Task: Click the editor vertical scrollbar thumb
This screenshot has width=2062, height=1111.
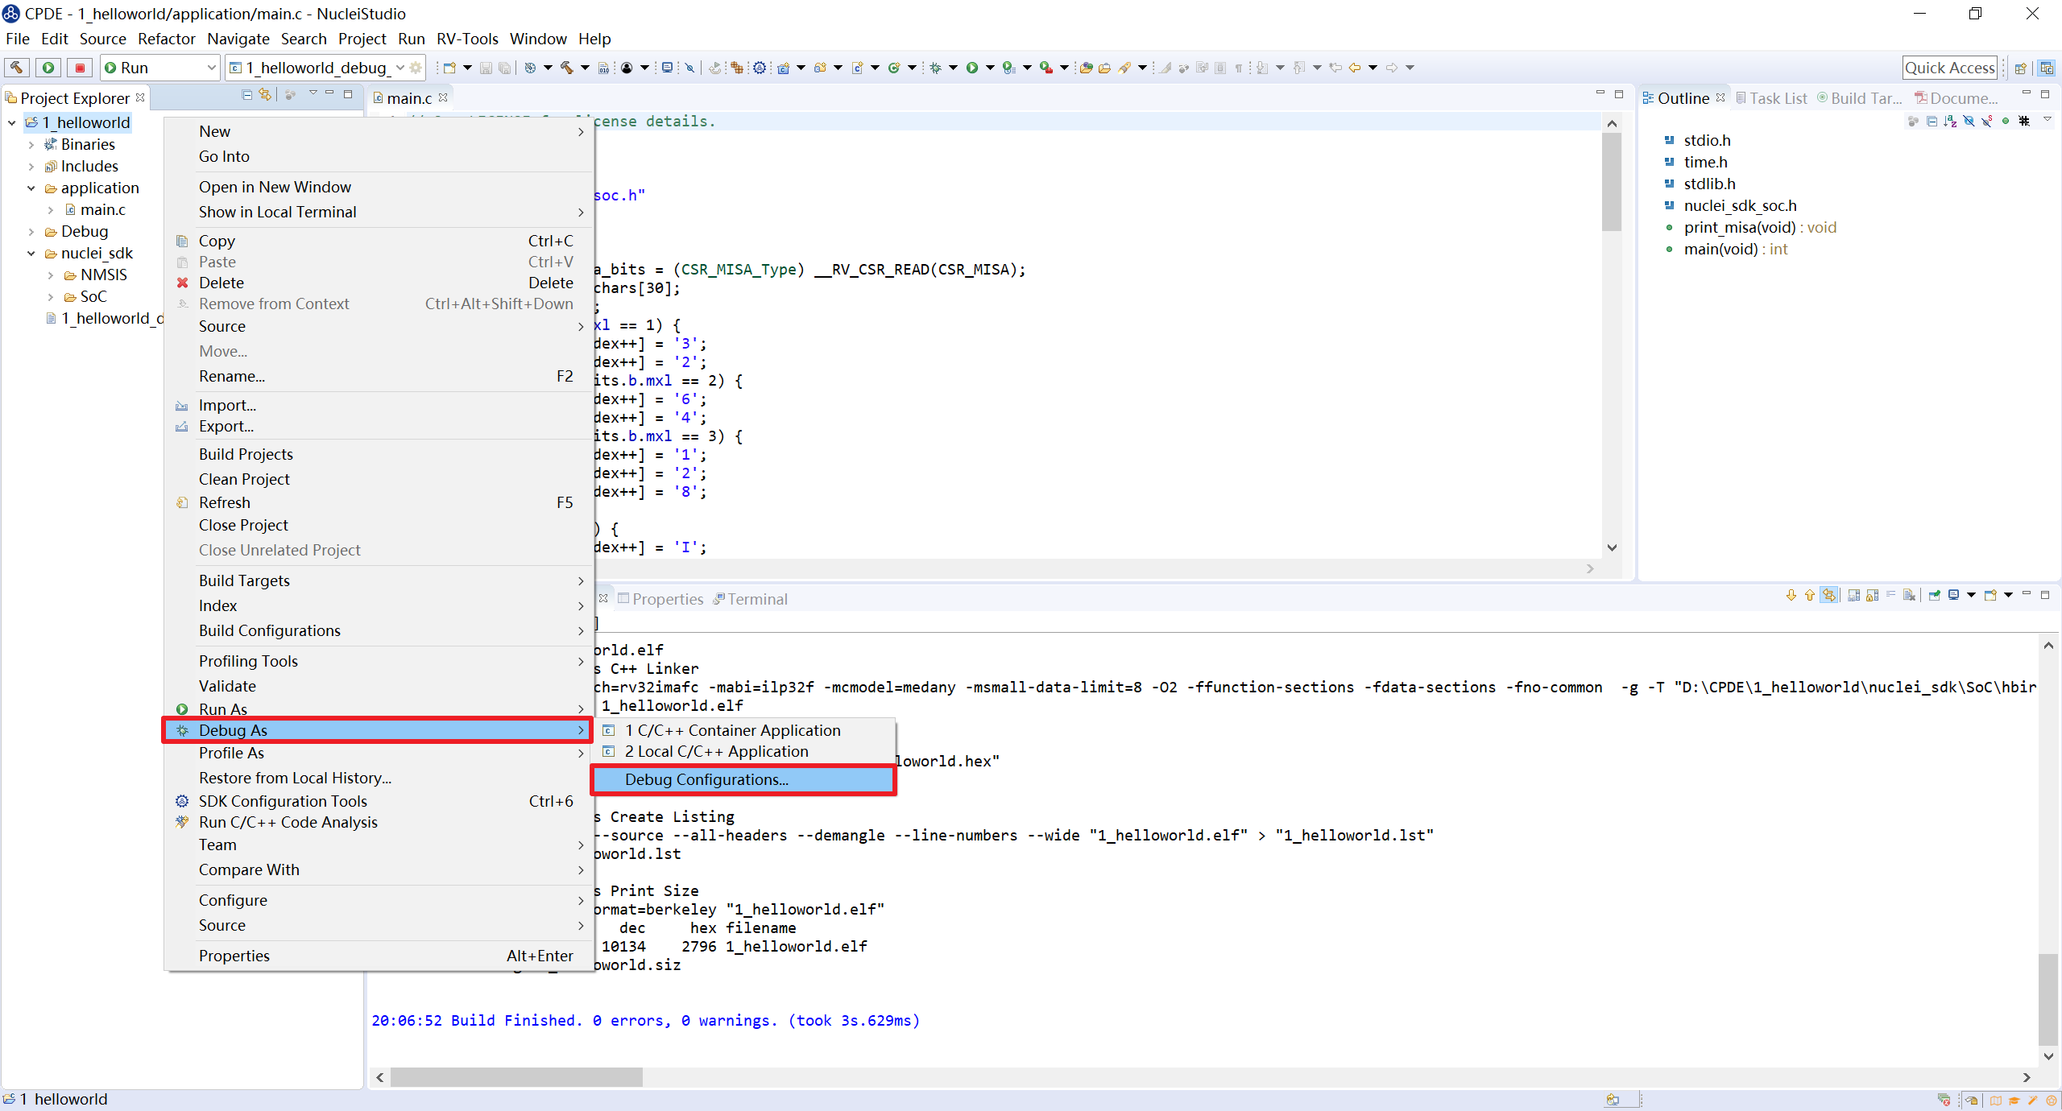Action: pyautogui.click(x=1612, y=181)
